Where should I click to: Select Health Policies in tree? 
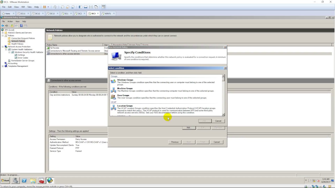pyautogui.click(x=17, y=44)
